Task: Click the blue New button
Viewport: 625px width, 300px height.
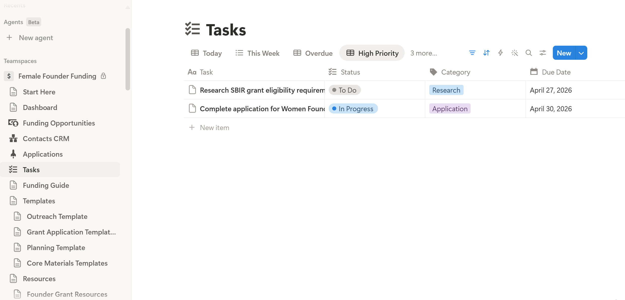Action: click(x=564, y=53)
